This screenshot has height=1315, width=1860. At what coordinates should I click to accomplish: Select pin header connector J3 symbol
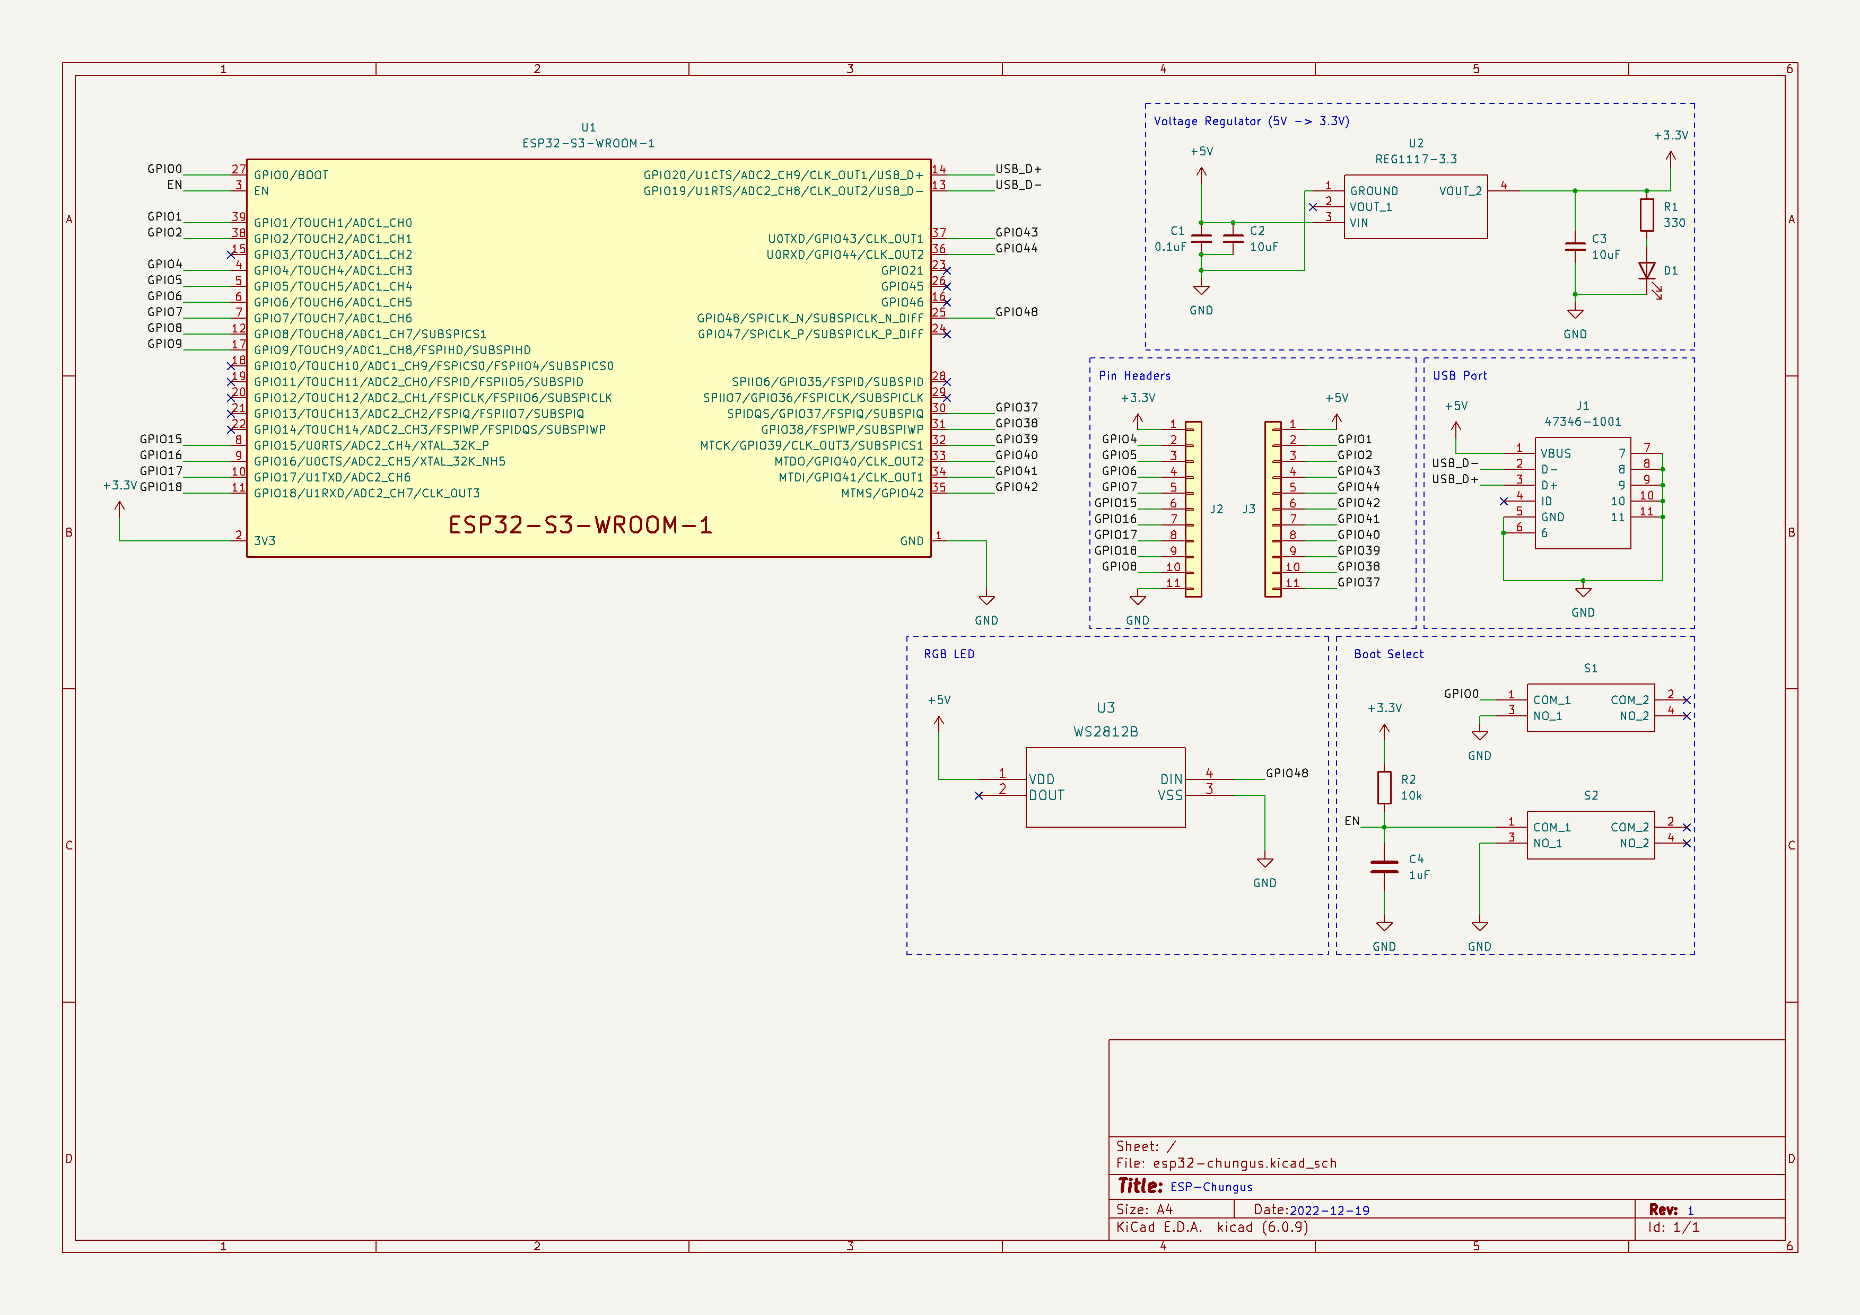click(x=1273, y=510)
